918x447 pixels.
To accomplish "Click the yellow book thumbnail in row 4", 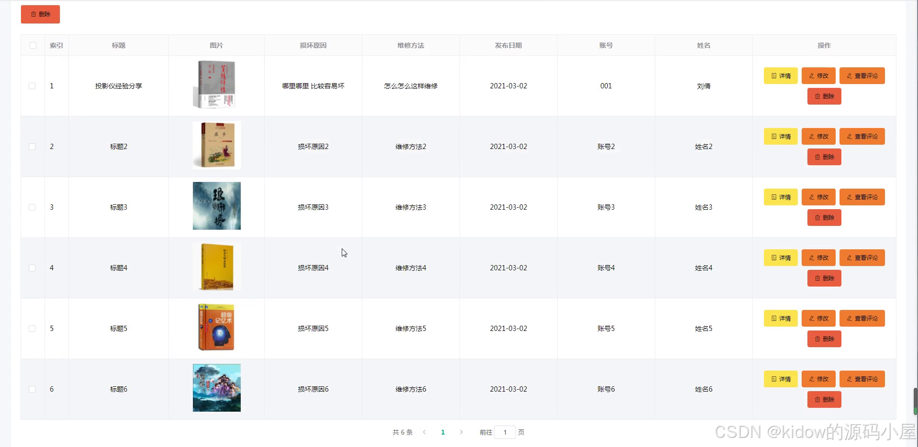I will pyautogui.click(x=216, y=266).
